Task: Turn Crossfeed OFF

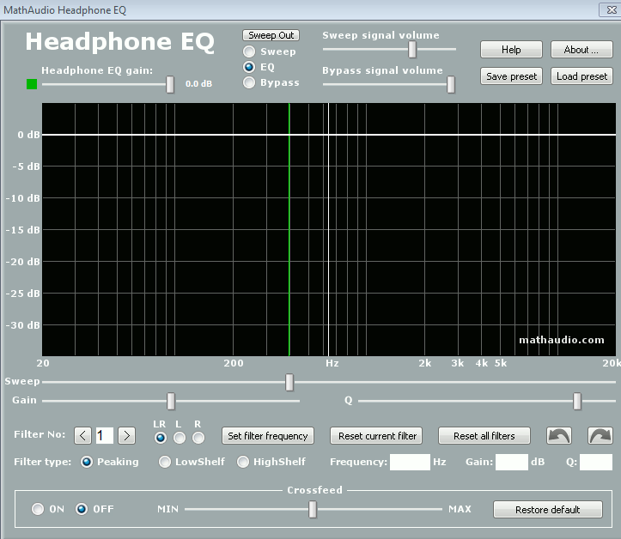Action: tap(82, 509)
